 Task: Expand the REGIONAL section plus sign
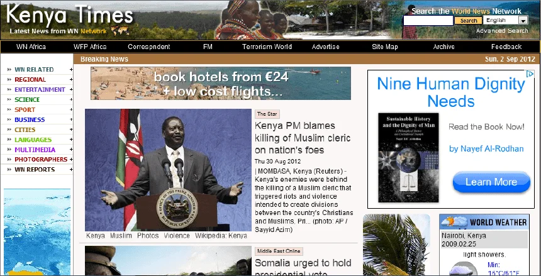coord(71,80)
